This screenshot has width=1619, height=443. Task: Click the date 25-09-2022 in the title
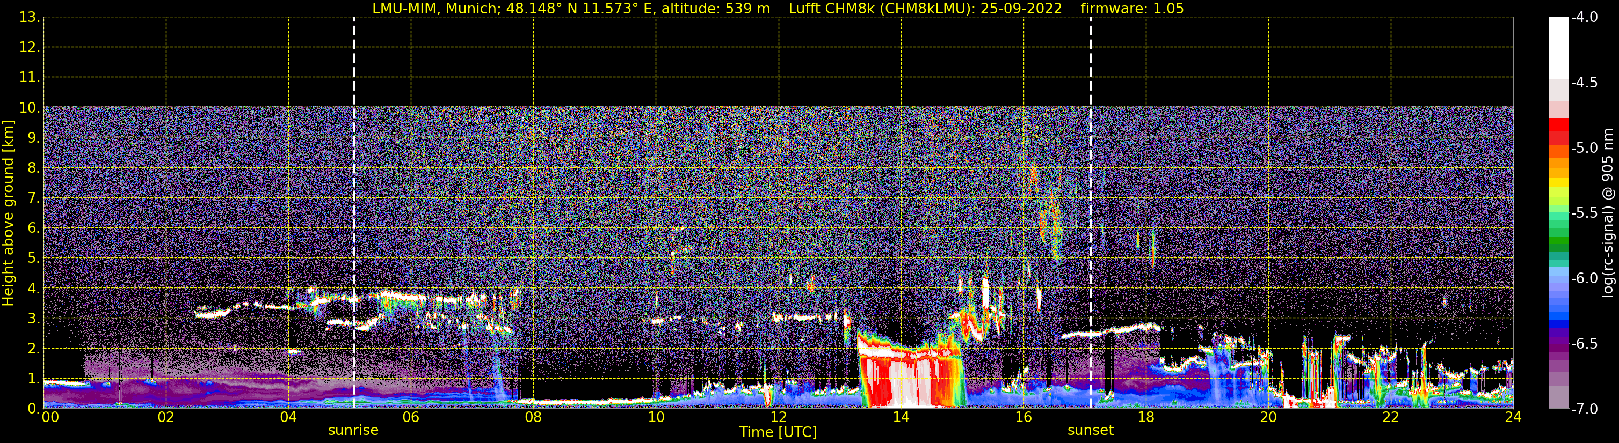coord(1021,9)
